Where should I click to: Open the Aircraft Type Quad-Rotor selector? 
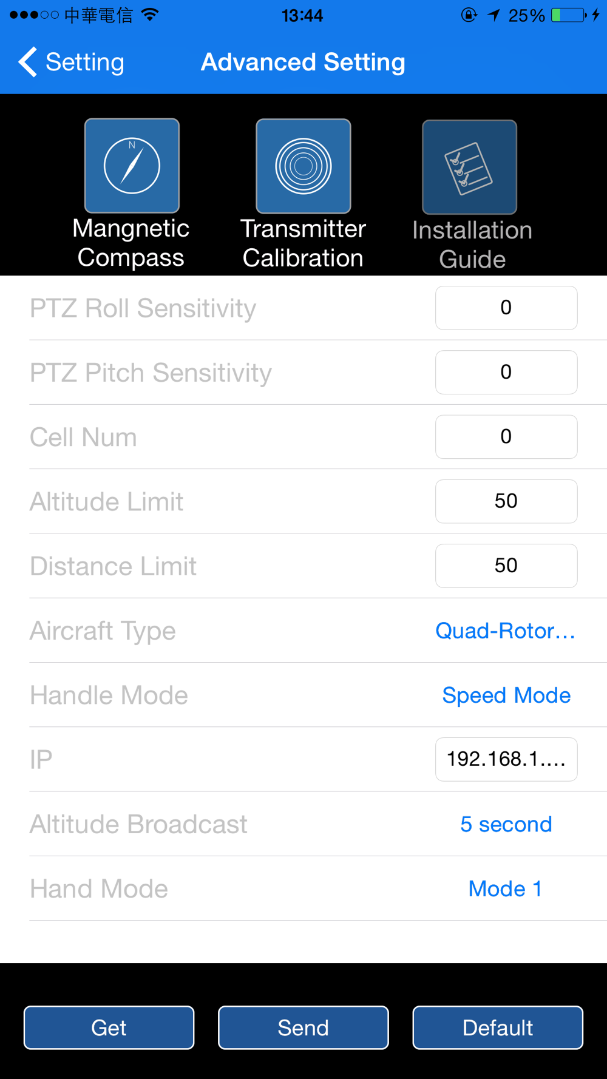pyautogui.click(x=505, y=631)
